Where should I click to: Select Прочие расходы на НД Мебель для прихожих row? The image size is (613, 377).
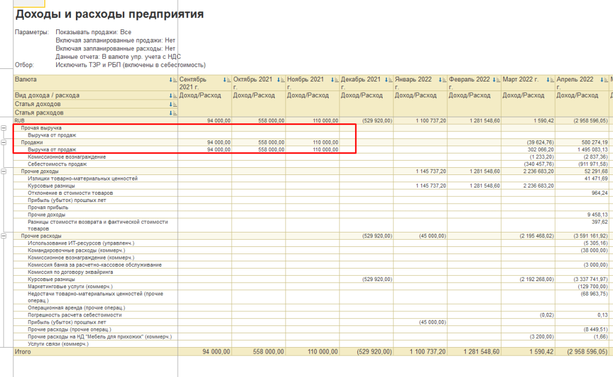coord(100,337)
